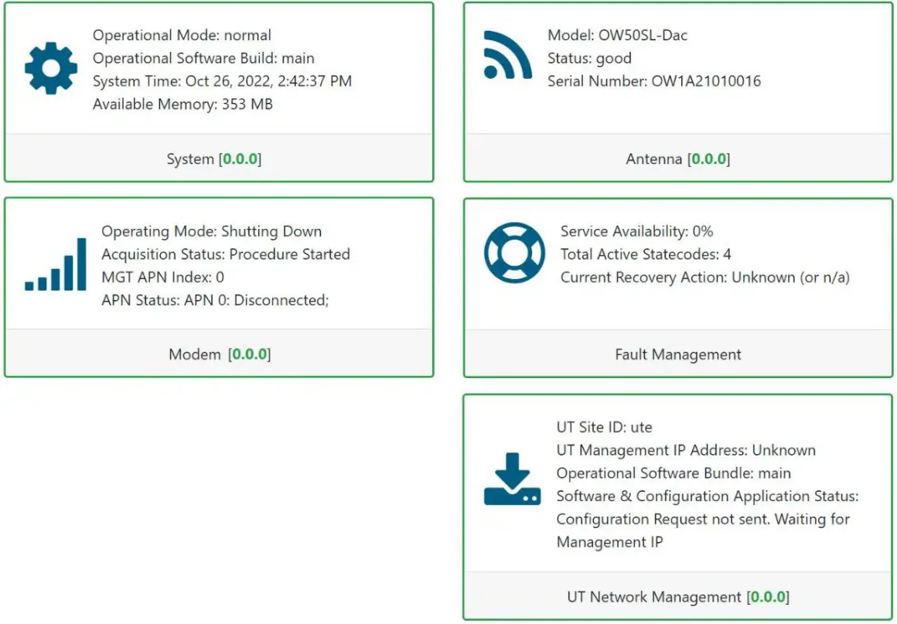Click the 'MGT APN Index: 0' text
This screenshot has height=624, width=897.
tap(162, 278)
